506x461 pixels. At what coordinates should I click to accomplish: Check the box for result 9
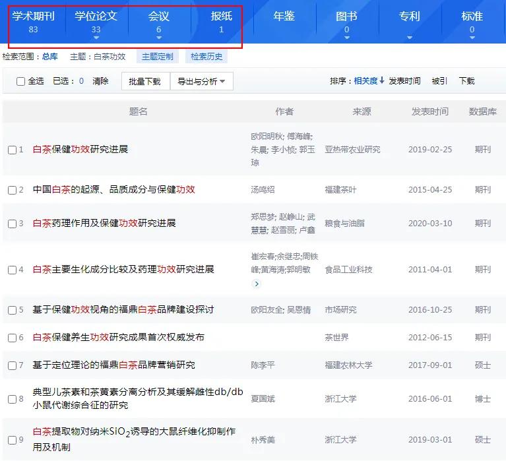click(13, 440)
